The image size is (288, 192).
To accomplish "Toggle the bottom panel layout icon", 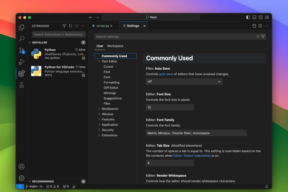I will click(x=254, y=17).
